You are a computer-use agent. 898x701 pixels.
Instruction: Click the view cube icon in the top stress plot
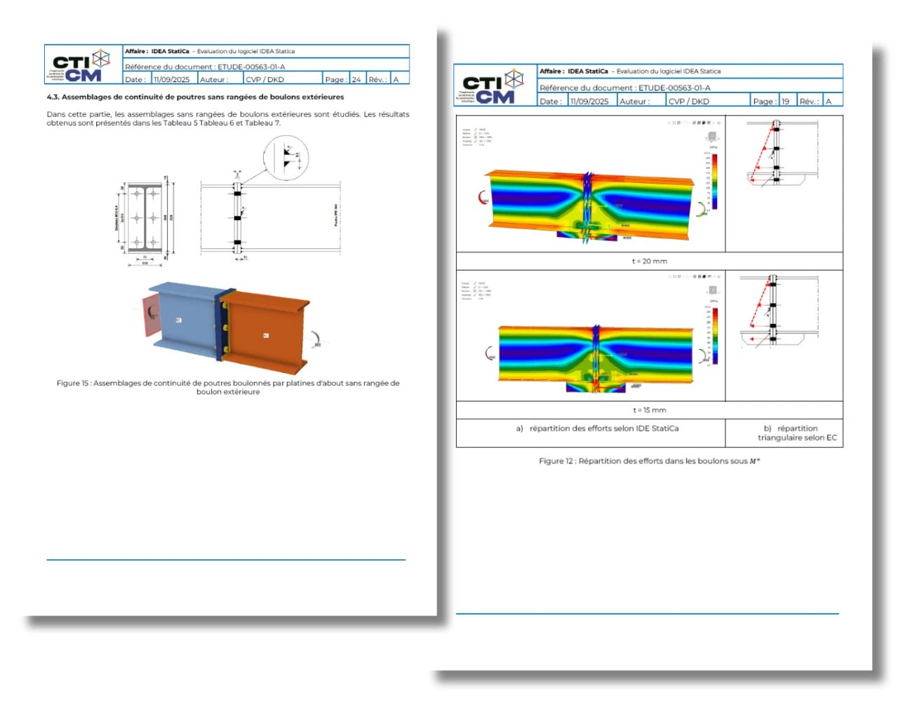(x=712, y=136)
